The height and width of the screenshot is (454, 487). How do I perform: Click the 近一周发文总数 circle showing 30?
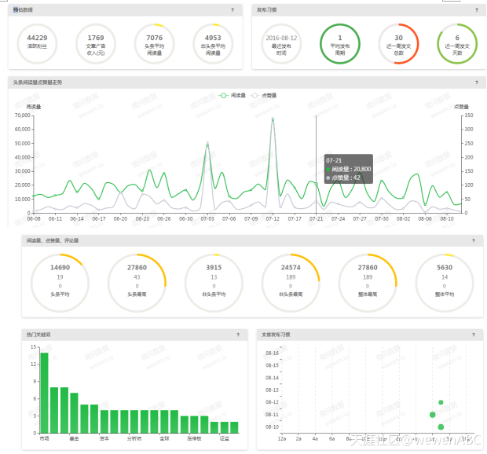coord(398,42)
